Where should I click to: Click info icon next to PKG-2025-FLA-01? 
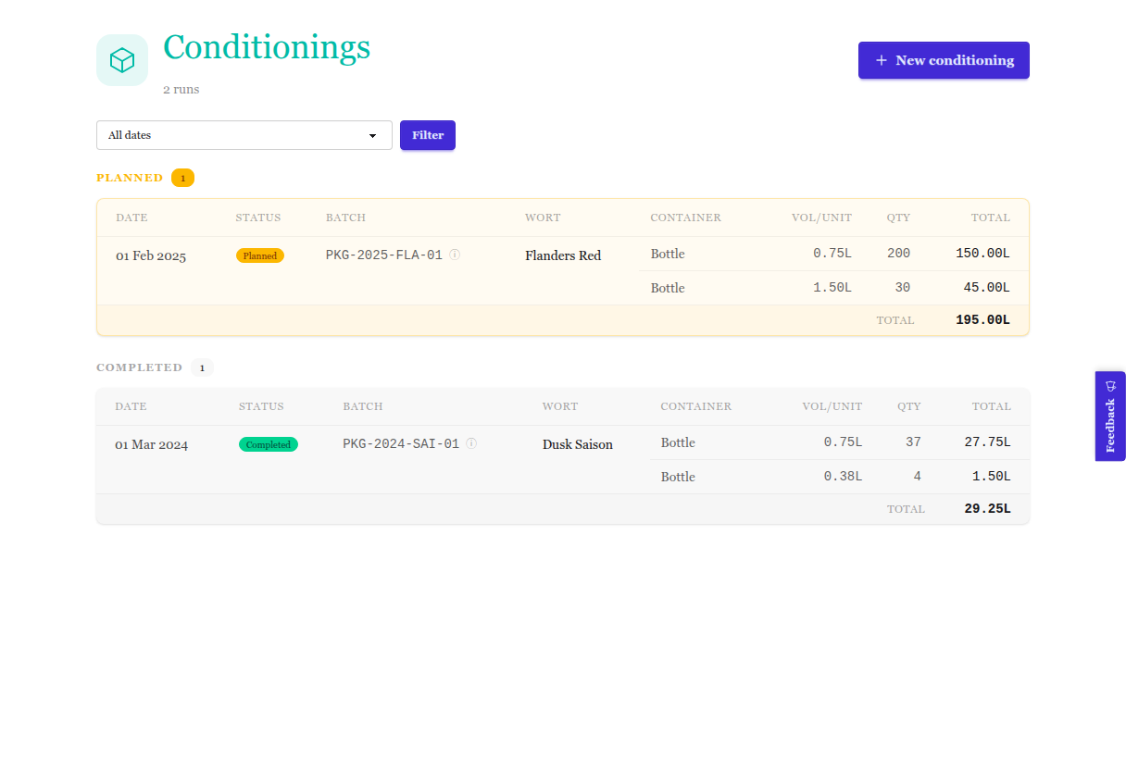[454, 255]
